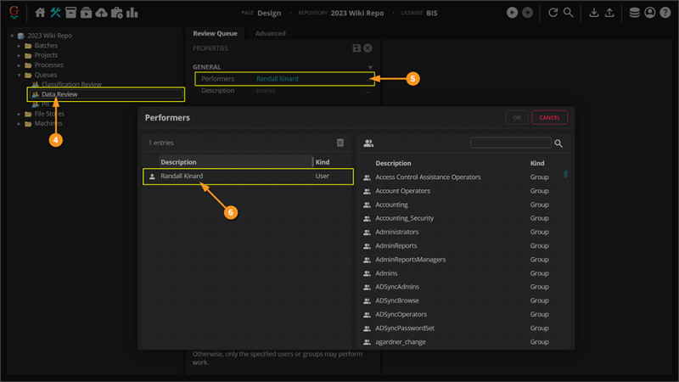The image size is (679, 382).
Task: Click the help question mark icon
Action: coord(665,13)
